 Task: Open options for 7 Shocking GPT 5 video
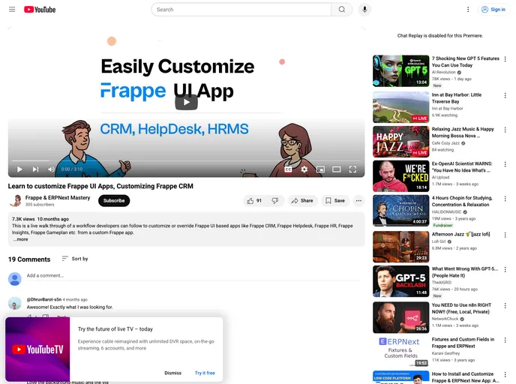[x=505, y=59]
